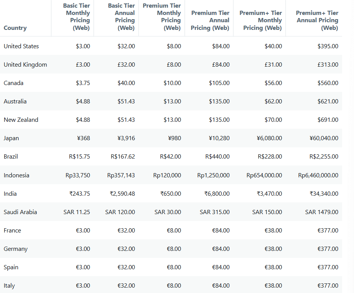Select India's ₹2,590.48 basic annual price
This screenshot has width=354, height=293.
[122, 194]
